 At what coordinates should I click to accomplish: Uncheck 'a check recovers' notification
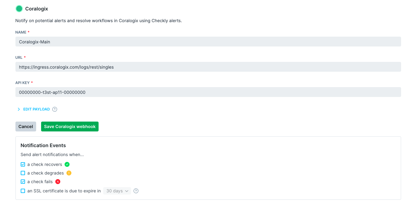tap(23, 164)
